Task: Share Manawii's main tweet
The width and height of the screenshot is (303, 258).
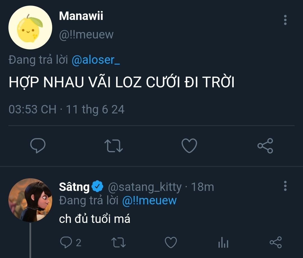Action: click(x=265, y=146)
